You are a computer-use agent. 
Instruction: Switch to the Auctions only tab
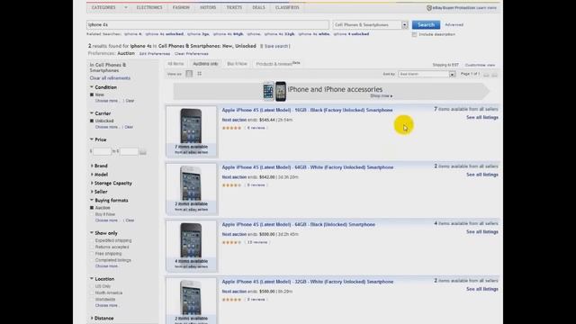coord(205,64)
